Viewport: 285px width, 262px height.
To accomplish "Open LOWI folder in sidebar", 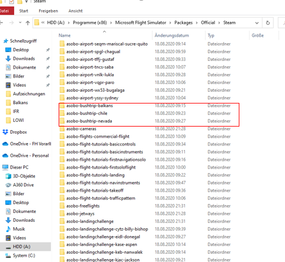I will click(18, 120).
